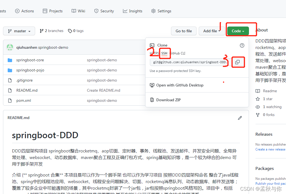
Task: Click the branch icon on master button
Action: pos(10,31)
